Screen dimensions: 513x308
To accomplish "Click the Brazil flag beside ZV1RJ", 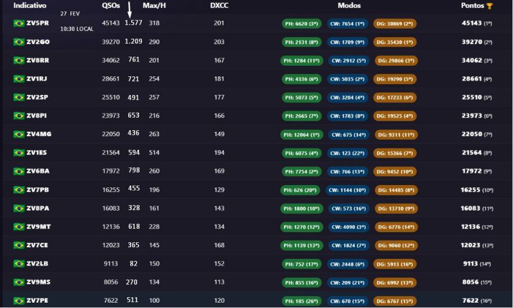I will 19,79.
